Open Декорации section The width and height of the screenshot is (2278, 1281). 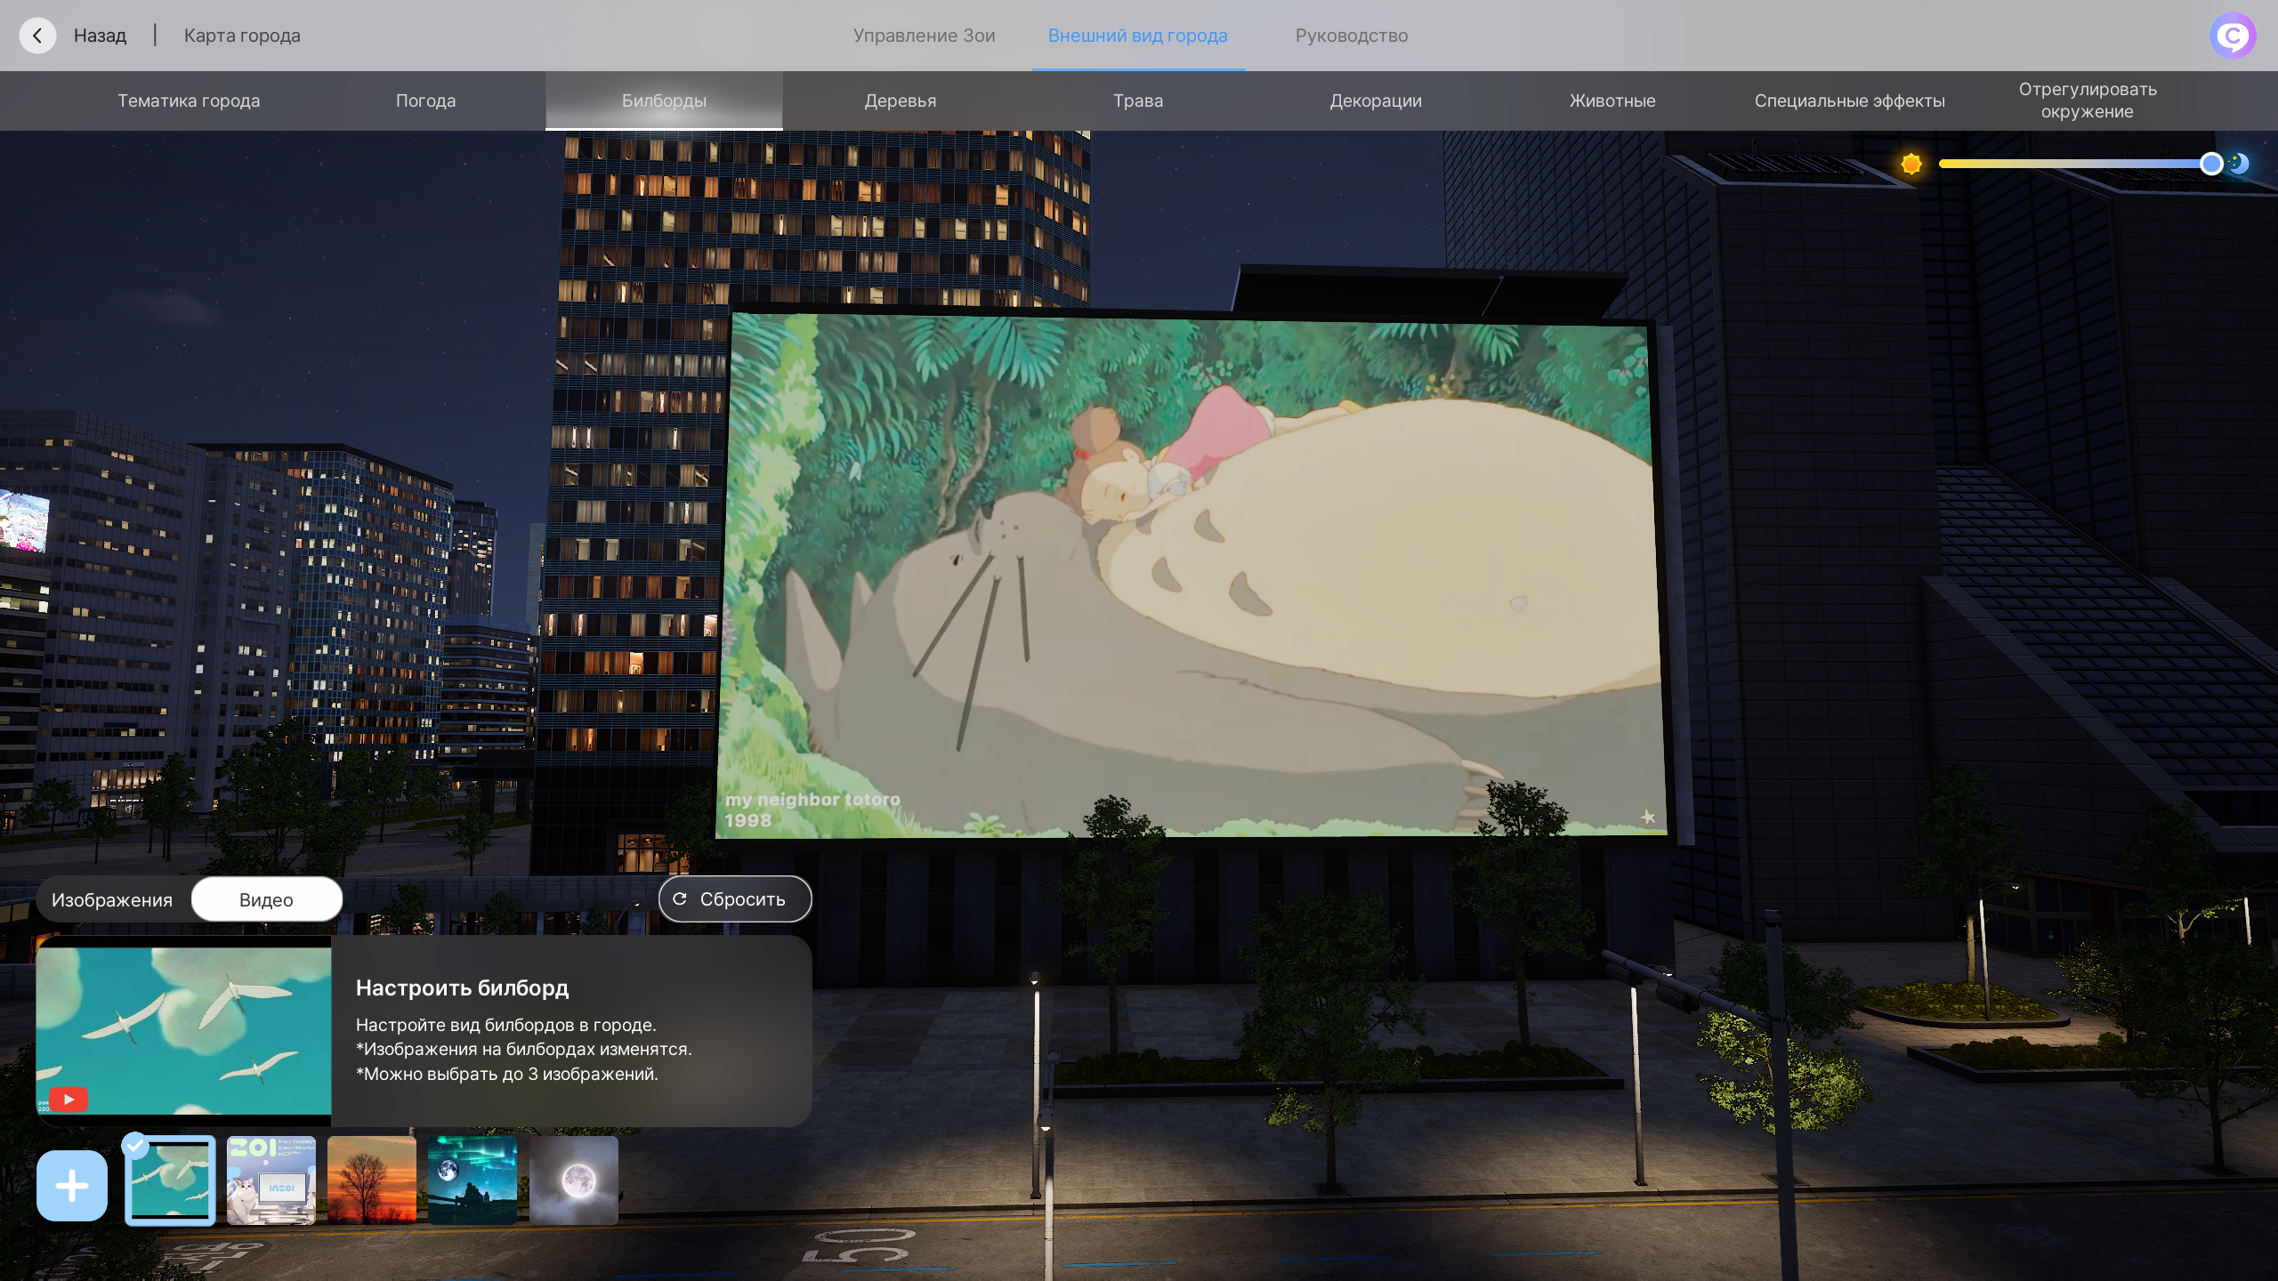pos(1376,101)
